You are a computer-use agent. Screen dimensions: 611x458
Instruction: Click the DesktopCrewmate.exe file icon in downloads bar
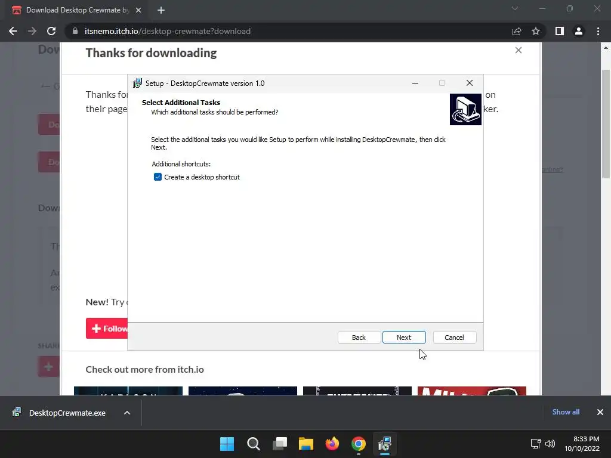pos(17,412)
